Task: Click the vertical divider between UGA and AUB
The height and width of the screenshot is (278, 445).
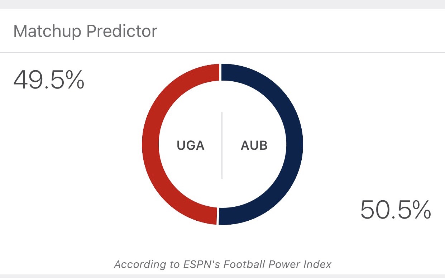Action: pos(222,145)
